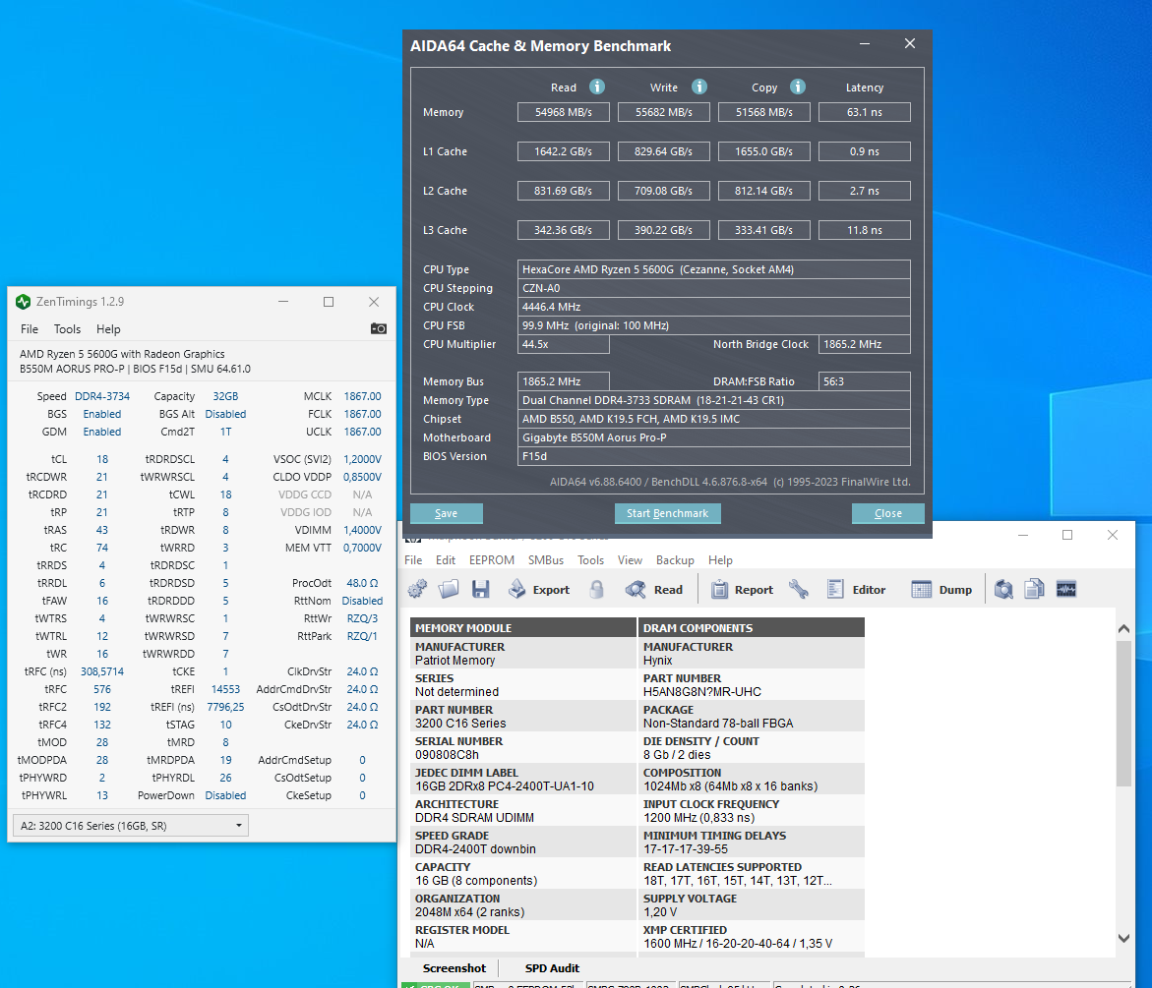Switch to the SPD Audit tab
Screen dimensions: 1152x988
click(x=552, y=968)
